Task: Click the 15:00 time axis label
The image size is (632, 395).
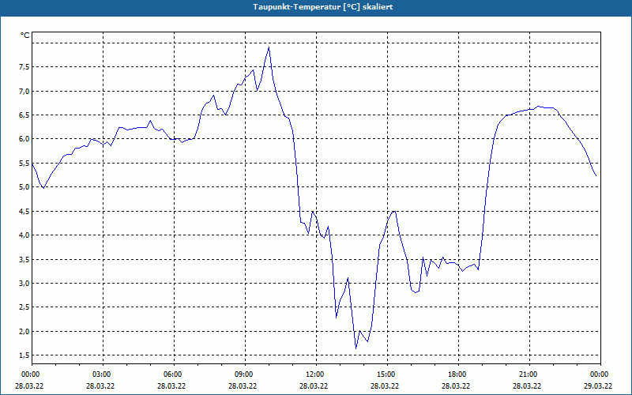Action: click(387, 374)
